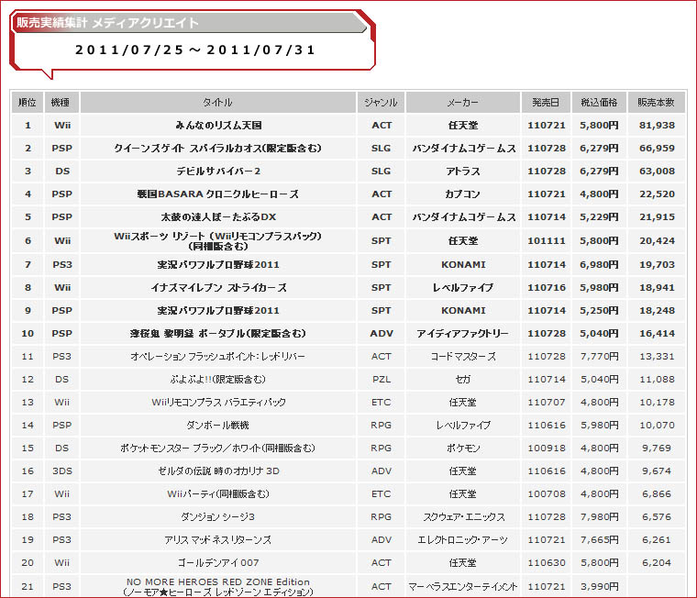
Task: Click sales figure 13,331
Action: [x=657, y=357]
